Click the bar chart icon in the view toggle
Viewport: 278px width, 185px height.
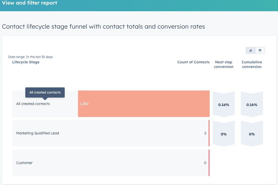250,50
